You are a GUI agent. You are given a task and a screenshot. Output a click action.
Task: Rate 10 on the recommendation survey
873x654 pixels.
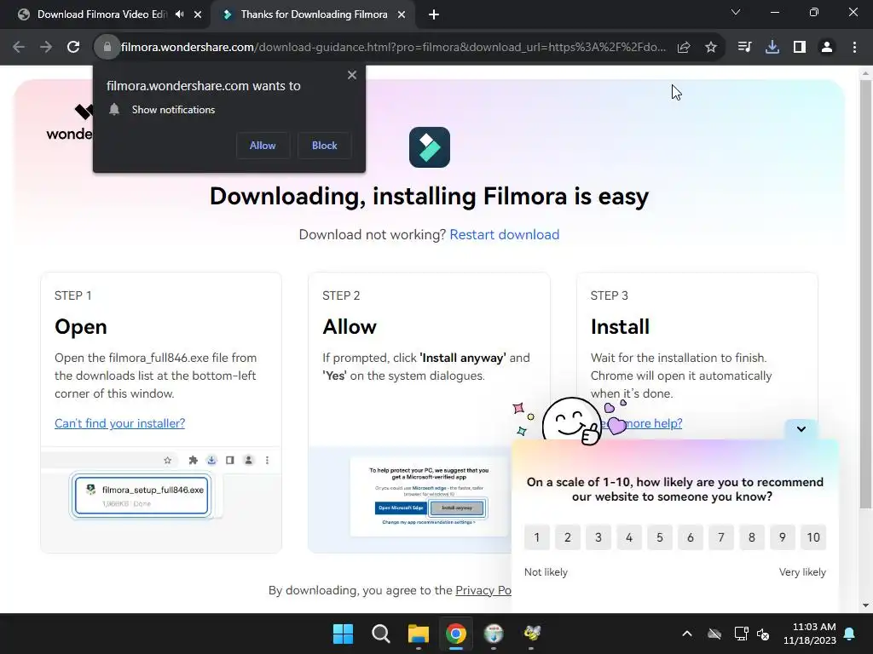click(813, 537)
